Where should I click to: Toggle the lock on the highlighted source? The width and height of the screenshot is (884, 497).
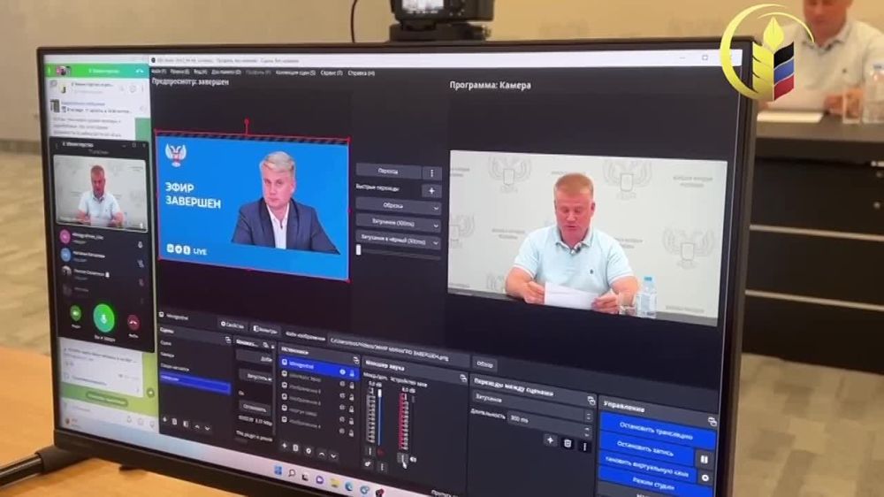click(x=351, y=373)
